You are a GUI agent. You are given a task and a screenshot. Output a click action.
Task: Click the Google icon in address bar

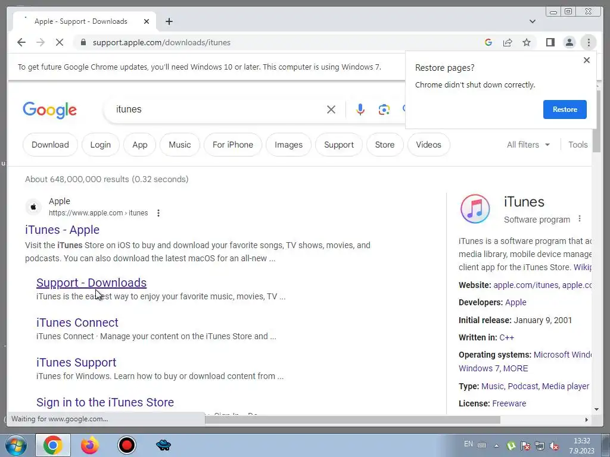click(x=488, y=42)
